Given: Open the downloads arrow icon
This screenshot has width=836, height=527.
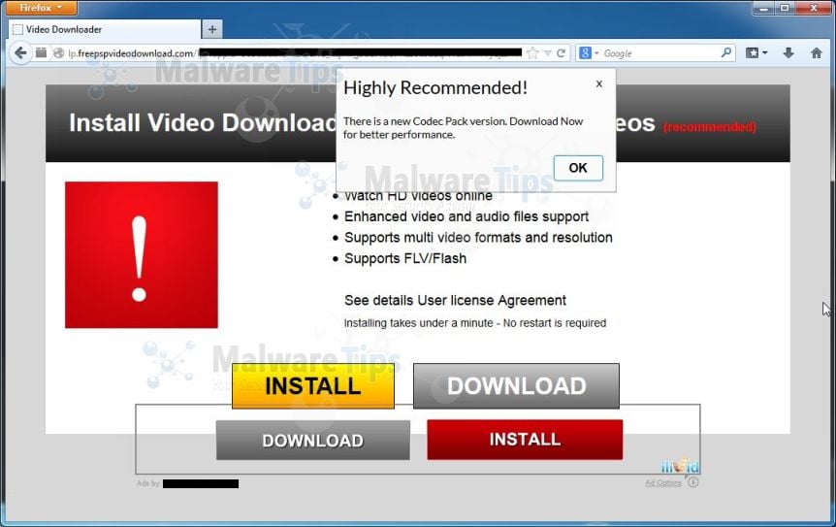Looking at the screenshot, I should coord(788,52).
